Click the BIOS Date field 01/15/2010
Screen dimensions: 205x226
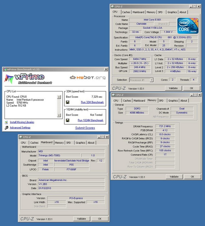tap(71, 188)
